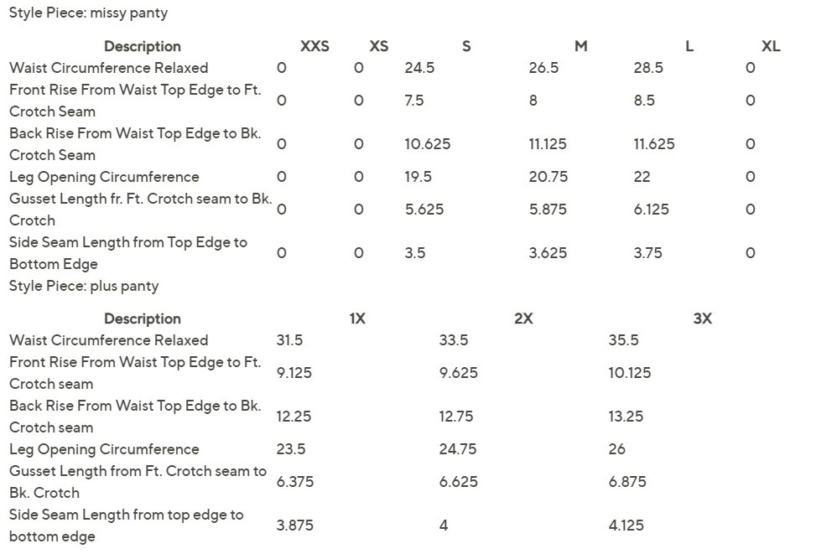Image resolution: width=832 pixels, height=554 pixels.
Task: Click the 3.75 side seam value under L
Action: [647, 253]
